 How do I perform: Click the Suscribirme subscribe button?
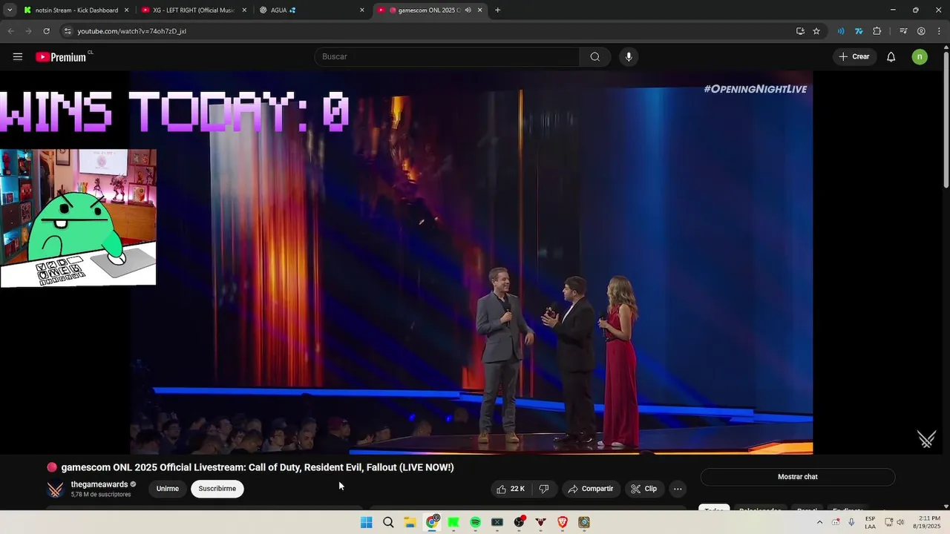217,489
